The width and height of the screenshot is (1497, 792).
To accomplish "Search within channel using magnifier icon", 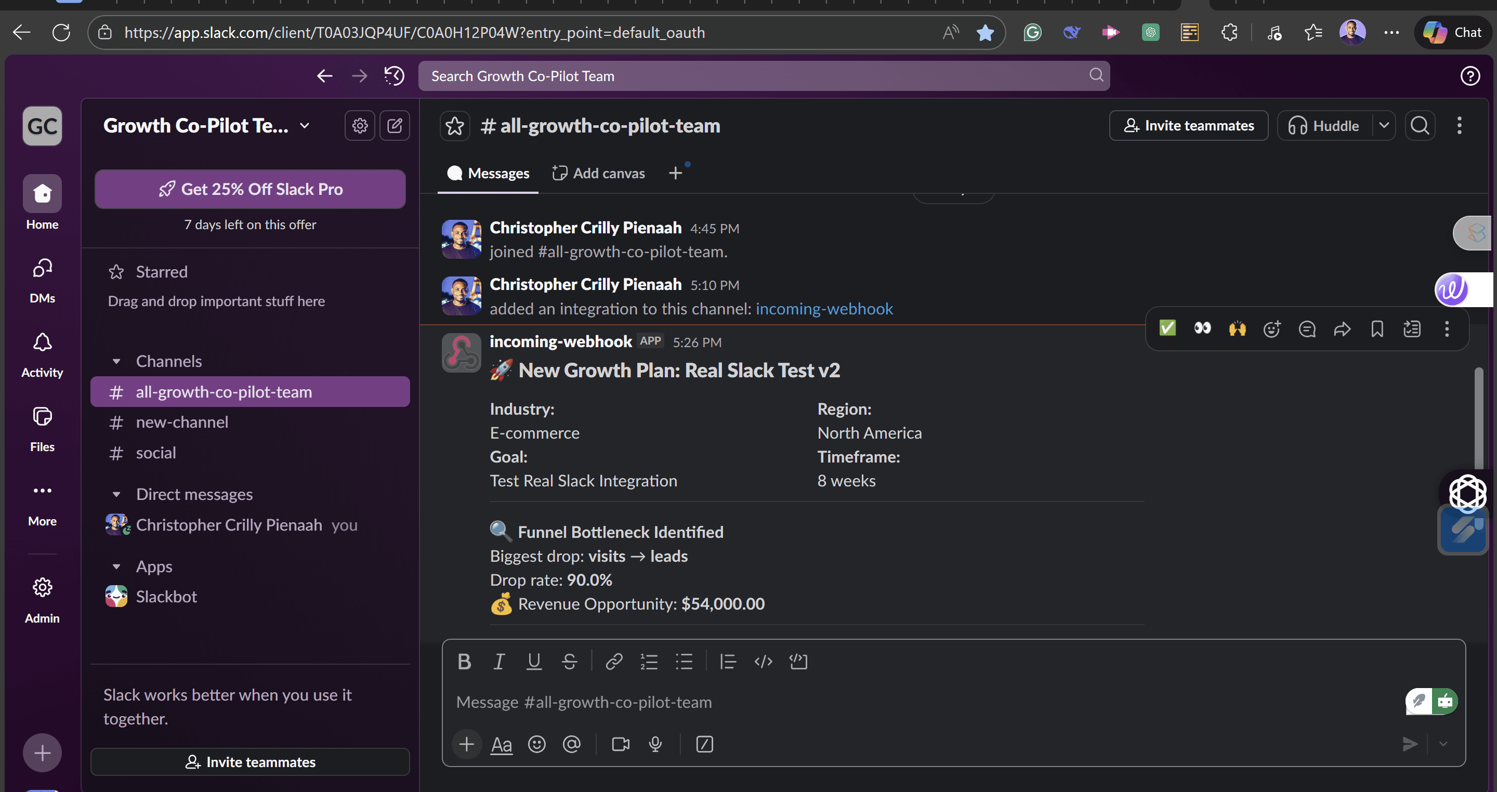I will [1420, 126].
